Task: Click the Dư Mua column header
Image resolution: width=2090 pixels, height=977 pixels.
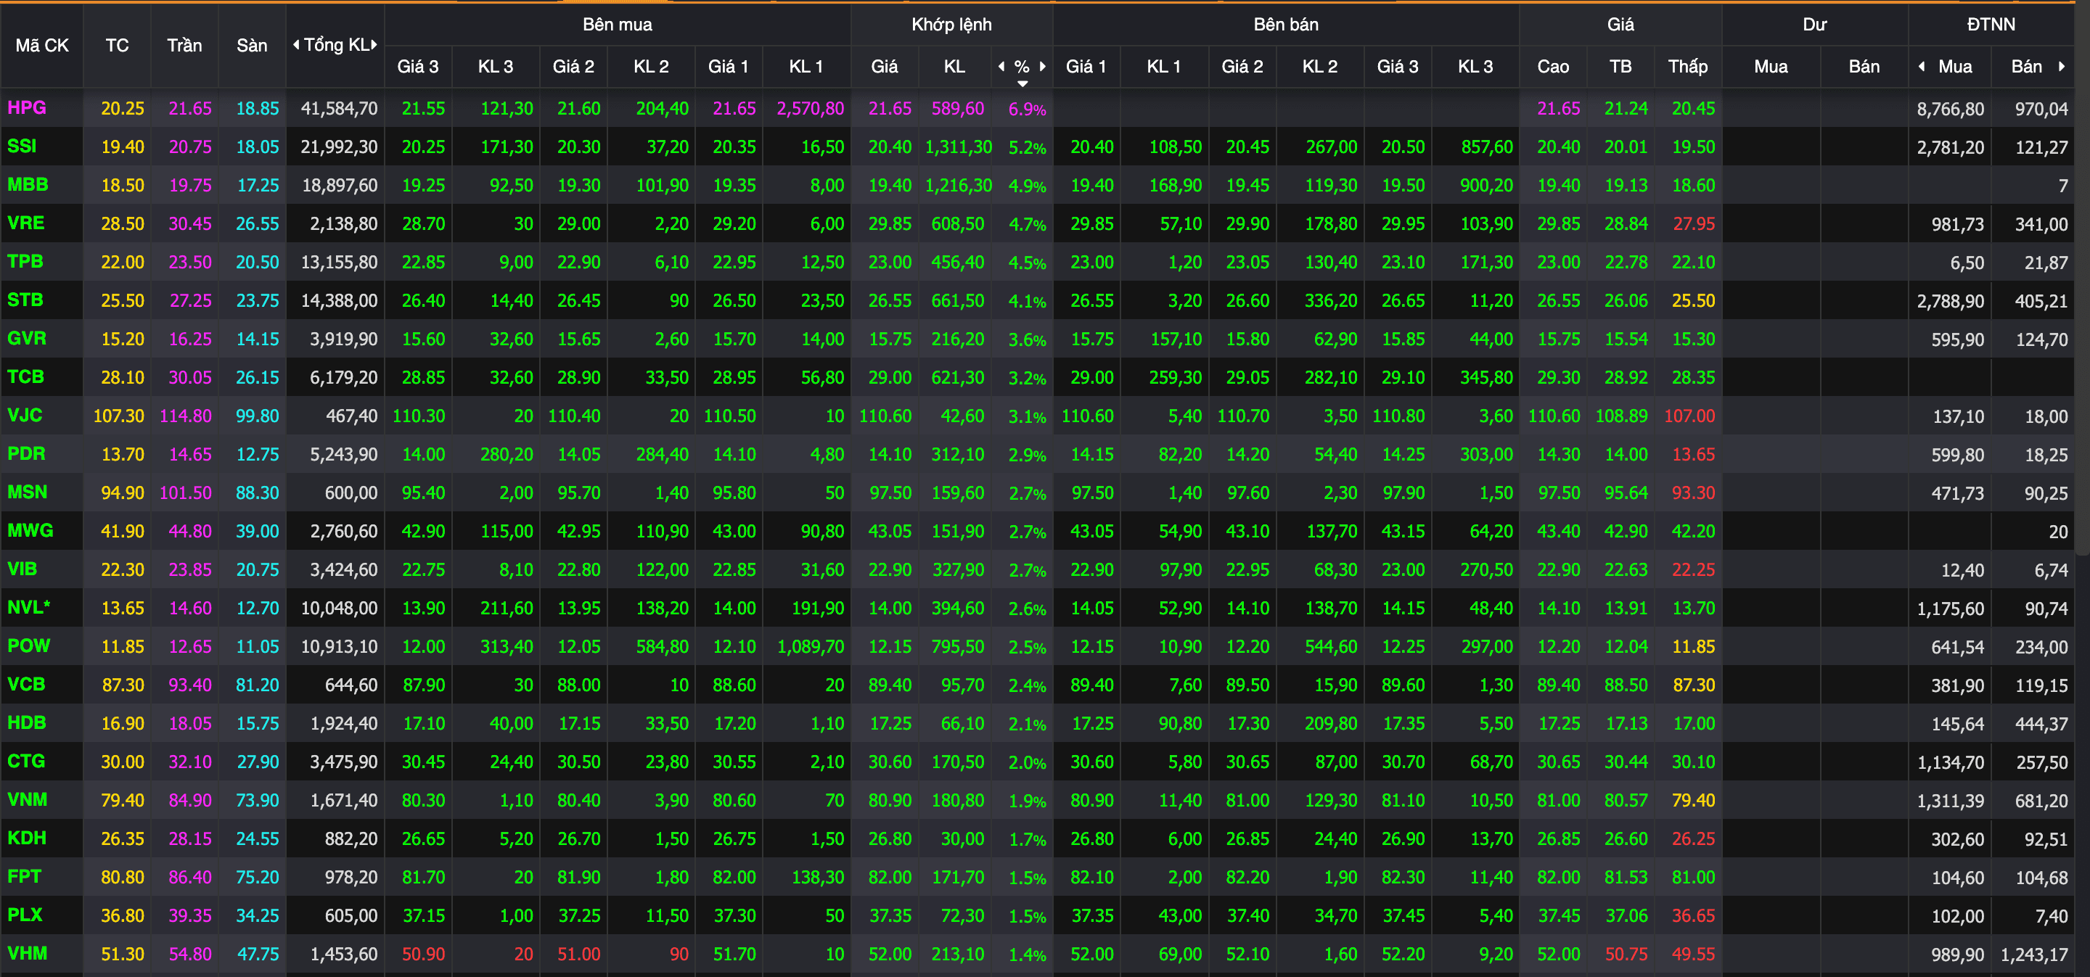Action: [1771, 67]
